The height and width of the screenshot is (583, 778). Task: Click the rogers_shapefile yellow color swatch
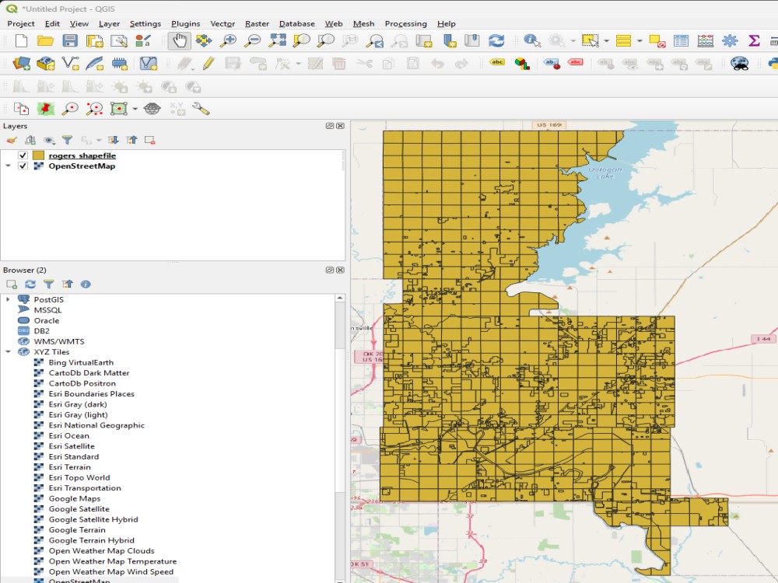click(x=38, y=155)
